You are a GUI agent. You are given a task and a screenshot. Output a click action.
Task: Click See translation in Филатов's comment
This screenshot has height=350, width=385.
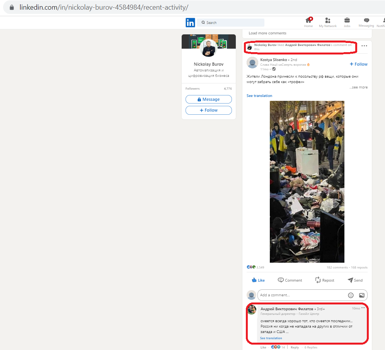click(271, 338)
